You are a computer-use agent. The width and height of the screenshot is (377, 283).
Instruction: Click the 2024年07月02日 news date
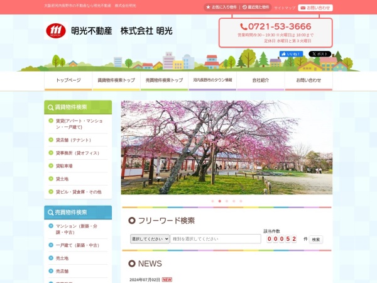145,280
